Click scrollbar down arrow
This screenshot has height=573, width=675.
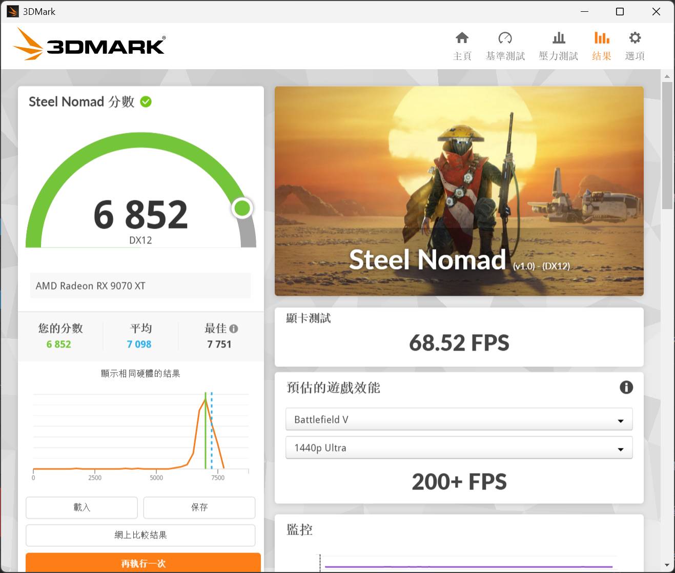click(667, 565)
